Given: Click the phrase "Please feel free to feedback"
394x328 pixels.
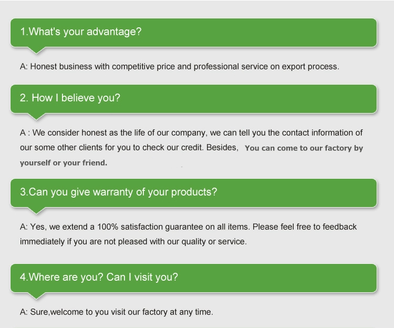Looking at the screenshot, I should pyautogui.click(x=305, y=227).
